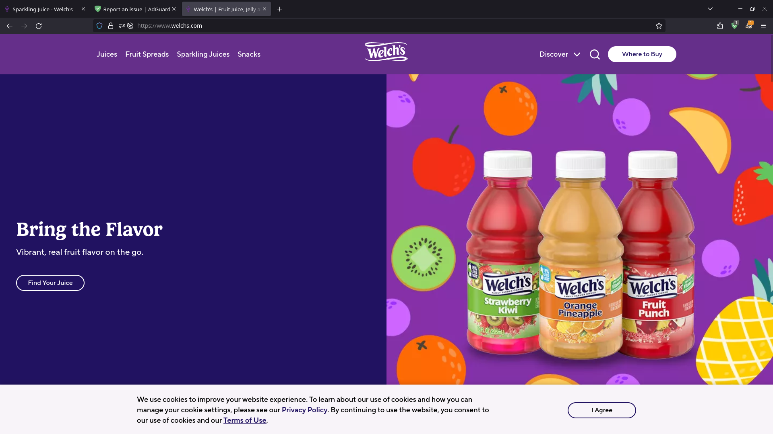Open the Privacy Policy link

click(x=304, y=410)
